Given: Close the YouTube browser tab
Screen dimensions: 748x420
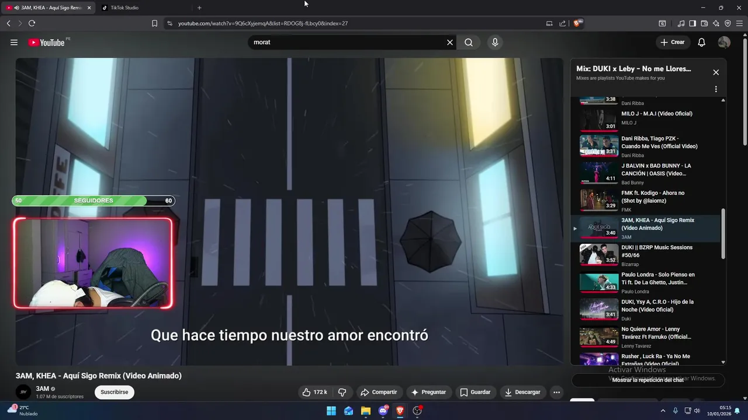Looking at the screenshot, I should [x=89, y=8].
